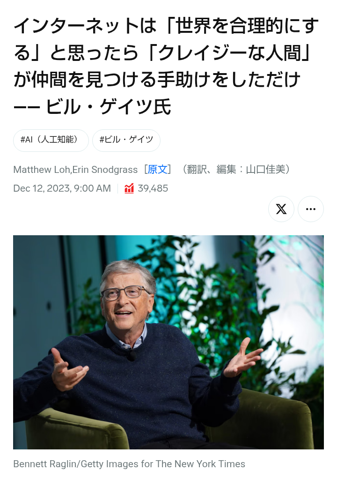Click the clip-on microphone in the photo
Image resolution: width=337 pixels, height=478 pixels.
point(132,355)
